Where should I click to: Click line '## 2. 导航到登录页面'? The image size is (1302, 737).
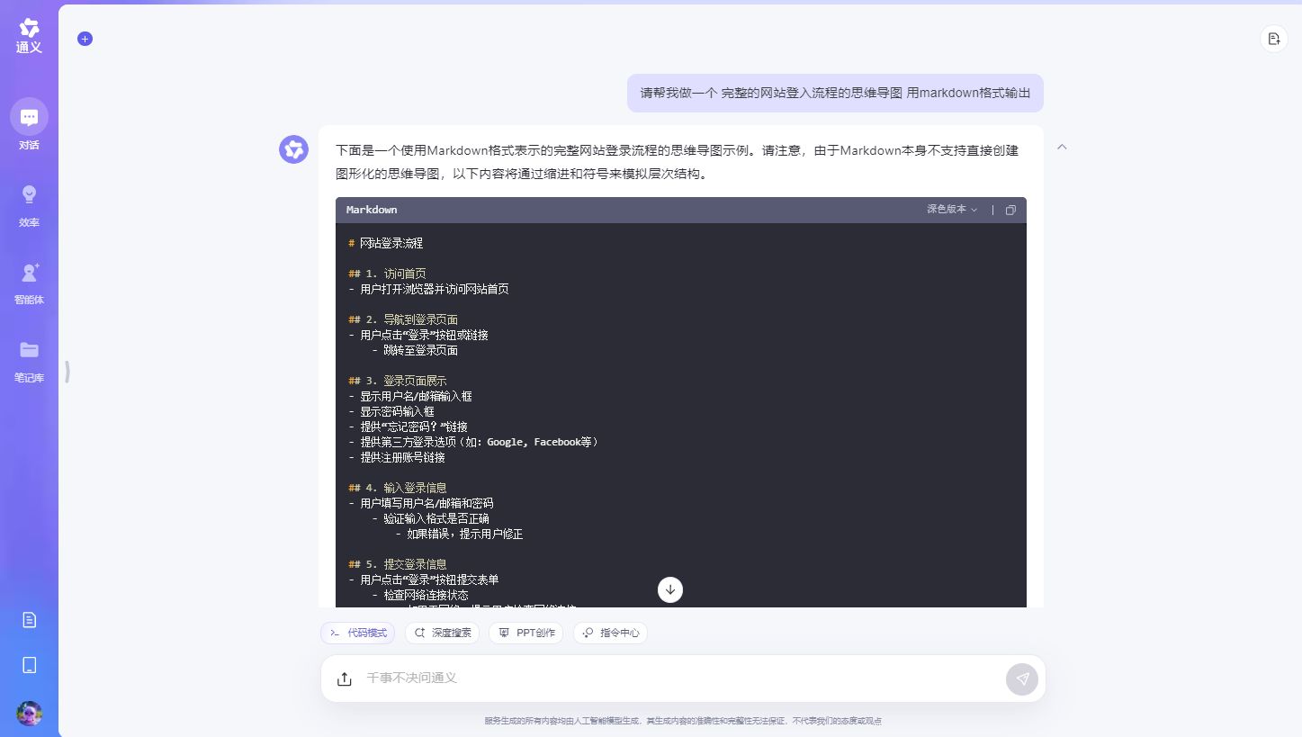403,319
